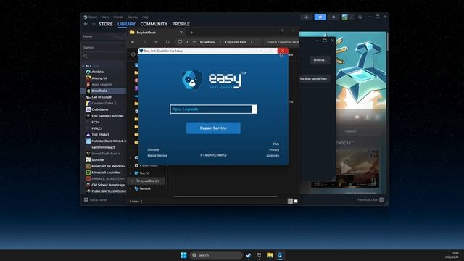Click File Explorer's up directory arrow

156,42
